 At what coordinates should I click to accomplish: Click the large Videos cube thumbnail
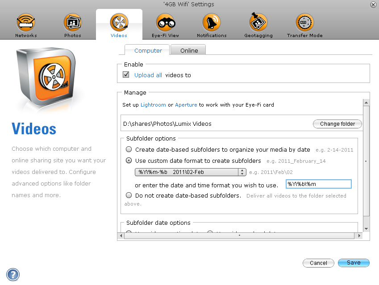(x=46, y=77)
